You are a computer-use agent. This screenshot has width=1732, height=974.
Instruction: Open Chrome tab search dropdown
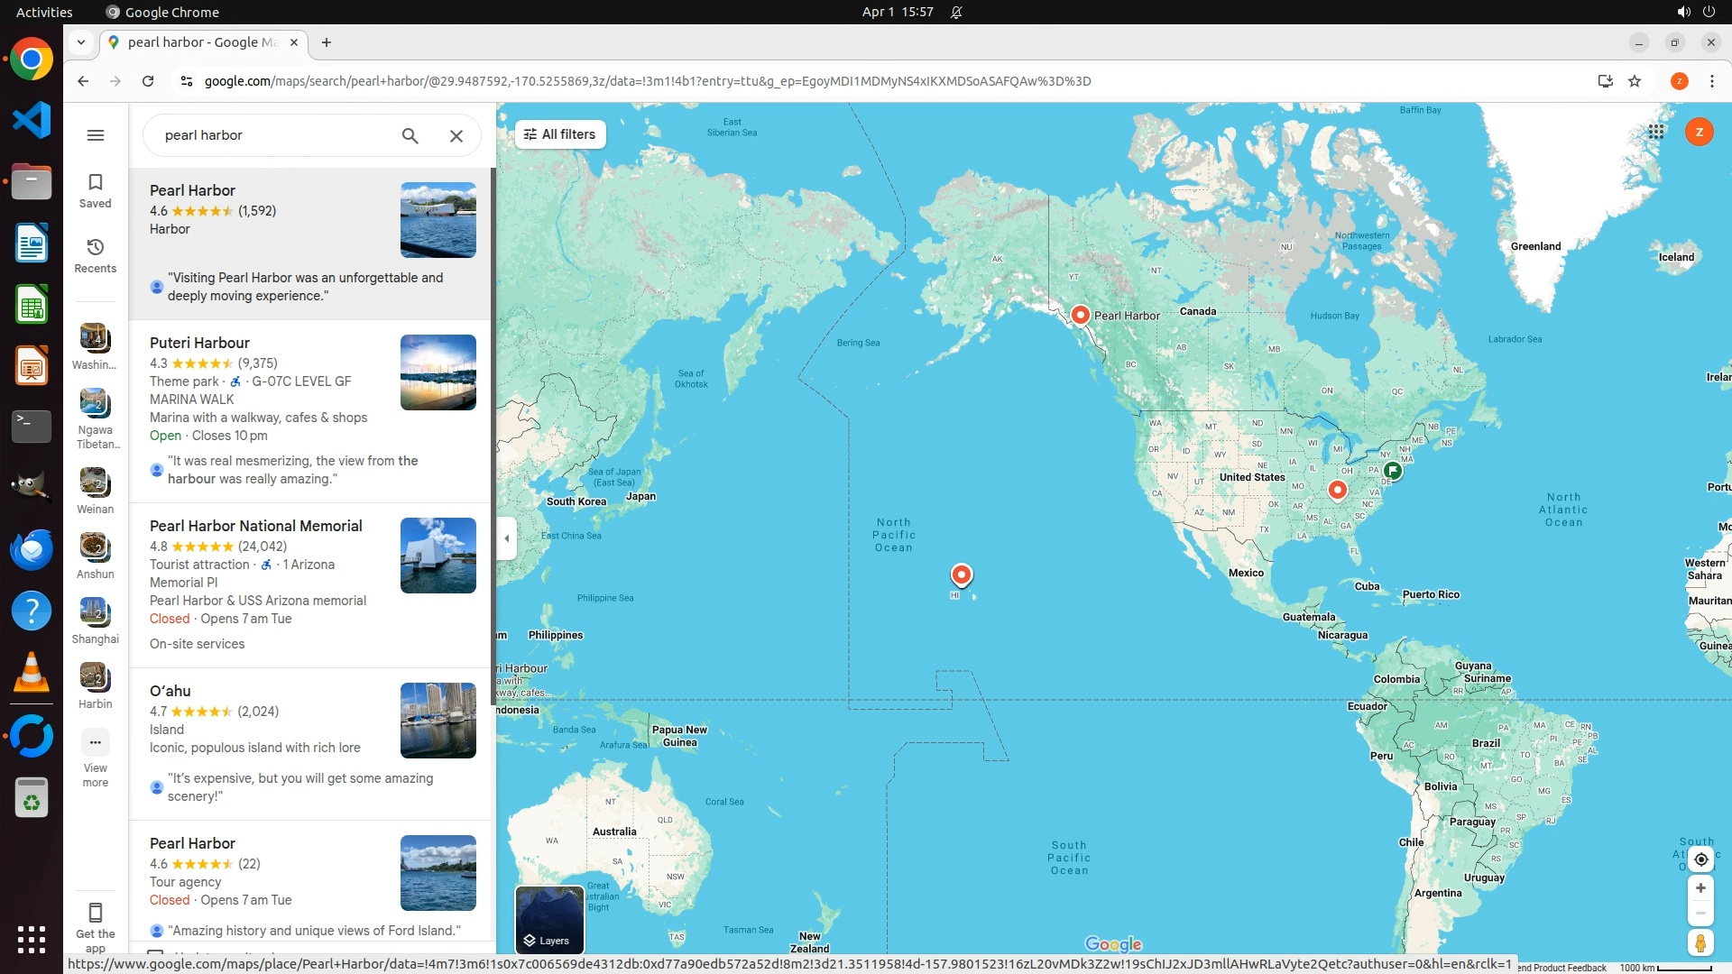[x=81, y=42]
